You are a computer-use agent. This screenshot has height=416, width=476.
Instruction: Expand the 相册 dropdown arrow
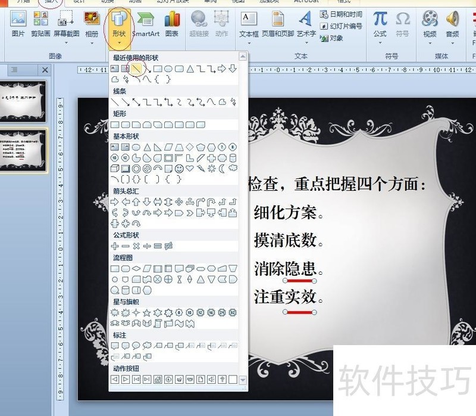coord(92,43)
